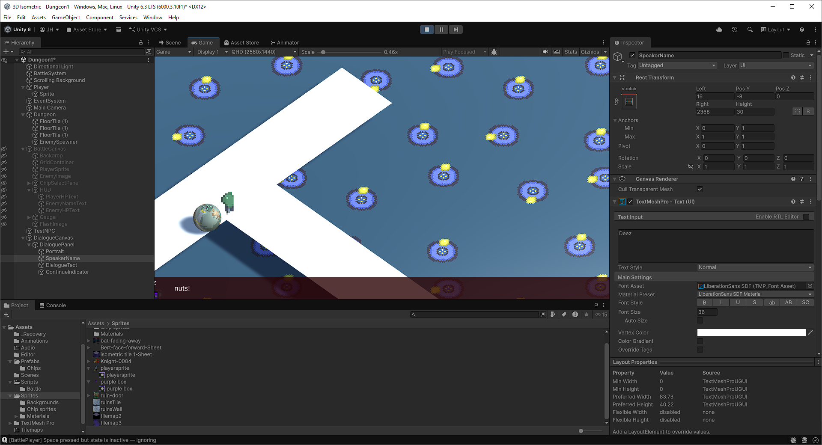Open the Font Asset object picker
The width and height of the screenshot is (822, 445).
(x=810, y=286)
